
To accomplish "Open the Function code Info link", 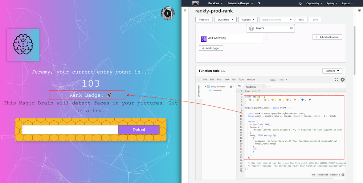I will tap(223, 71).
